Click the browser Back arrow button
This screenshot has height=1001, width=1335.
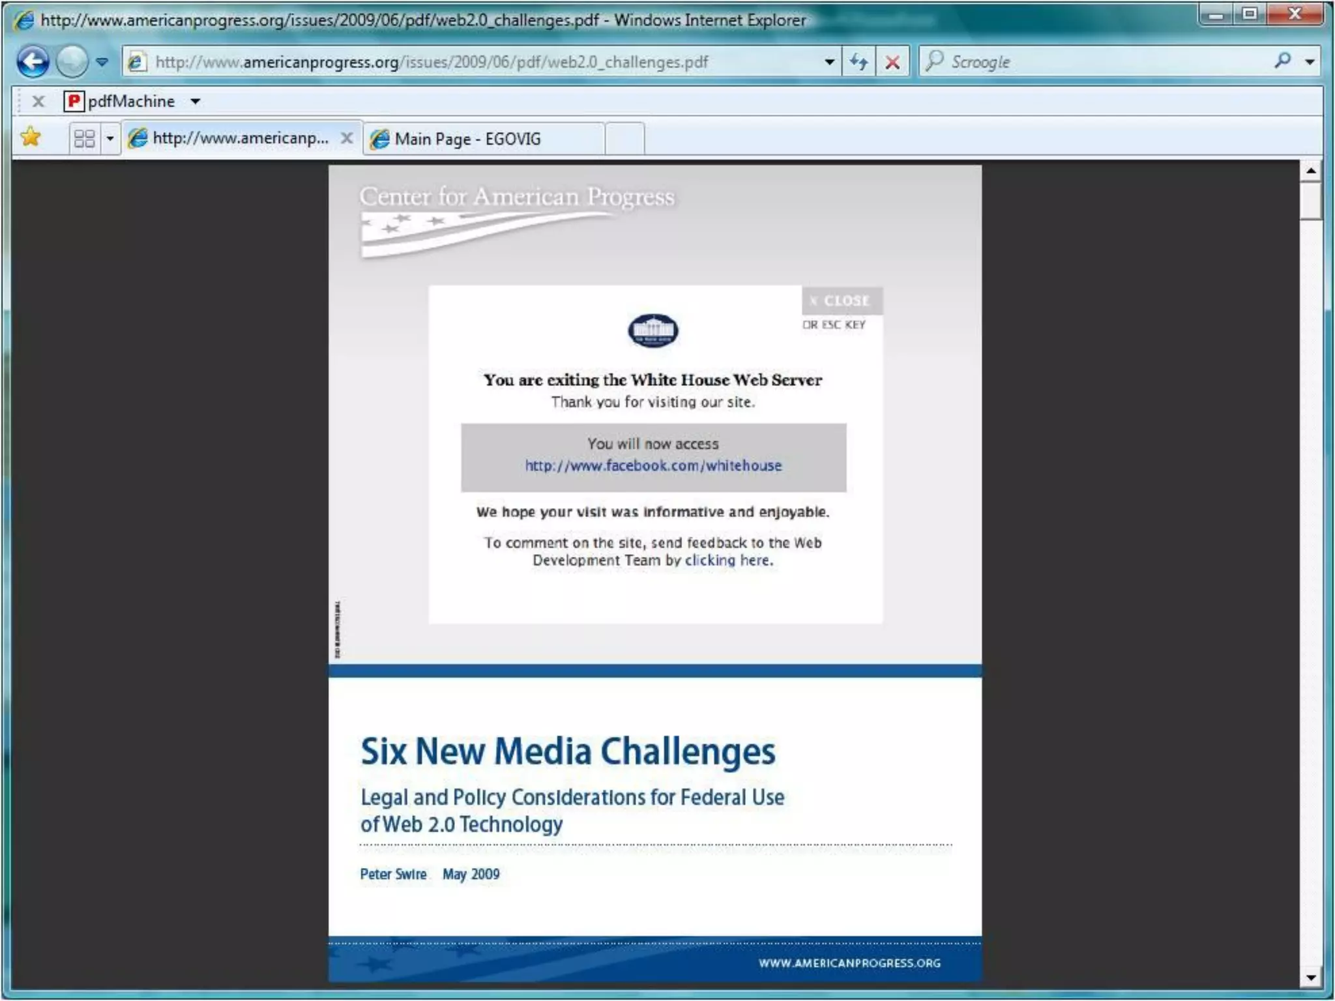point(33,62)
